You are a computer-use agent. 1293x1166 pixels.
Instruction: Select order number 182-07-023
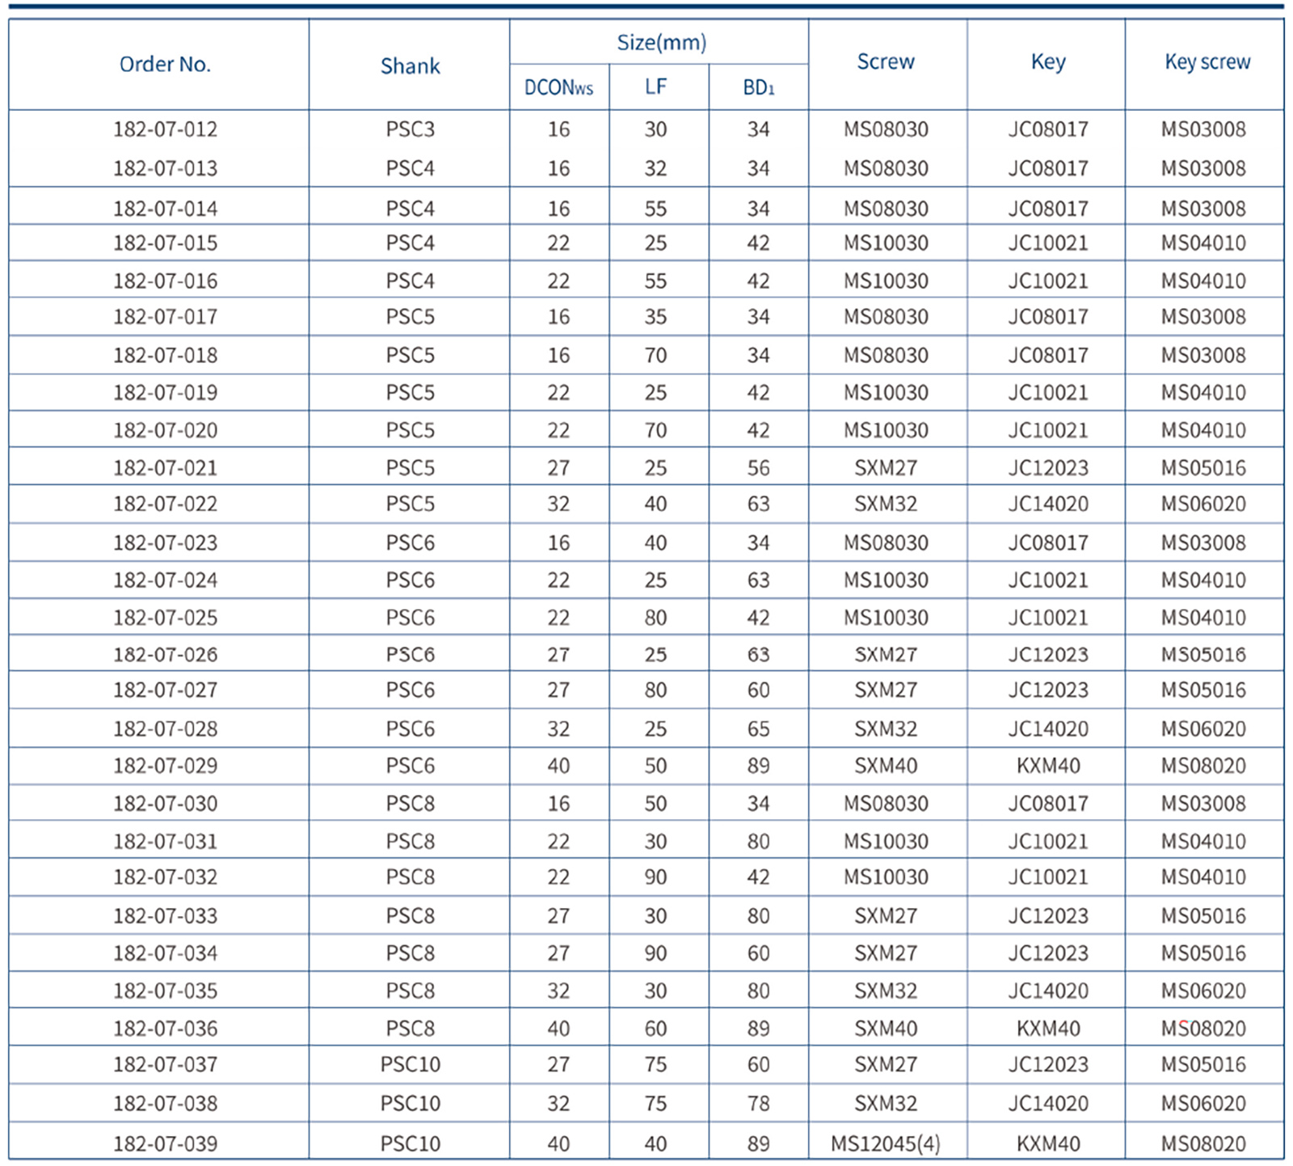click(165, 543)
